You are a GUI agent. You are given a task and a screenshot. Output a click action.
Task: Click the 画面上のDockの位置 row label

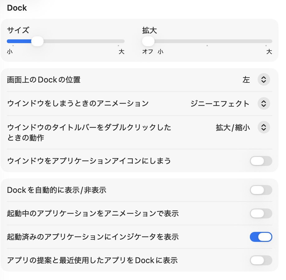44,80
